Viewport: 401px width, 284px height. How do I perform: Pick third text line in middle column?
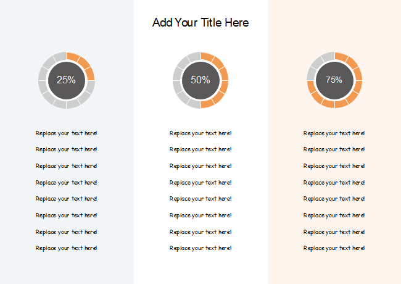point(200,165)
